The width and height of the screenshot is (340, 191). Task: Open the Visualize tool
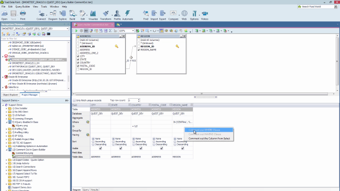pyautogui.click(x=93, y=15)
